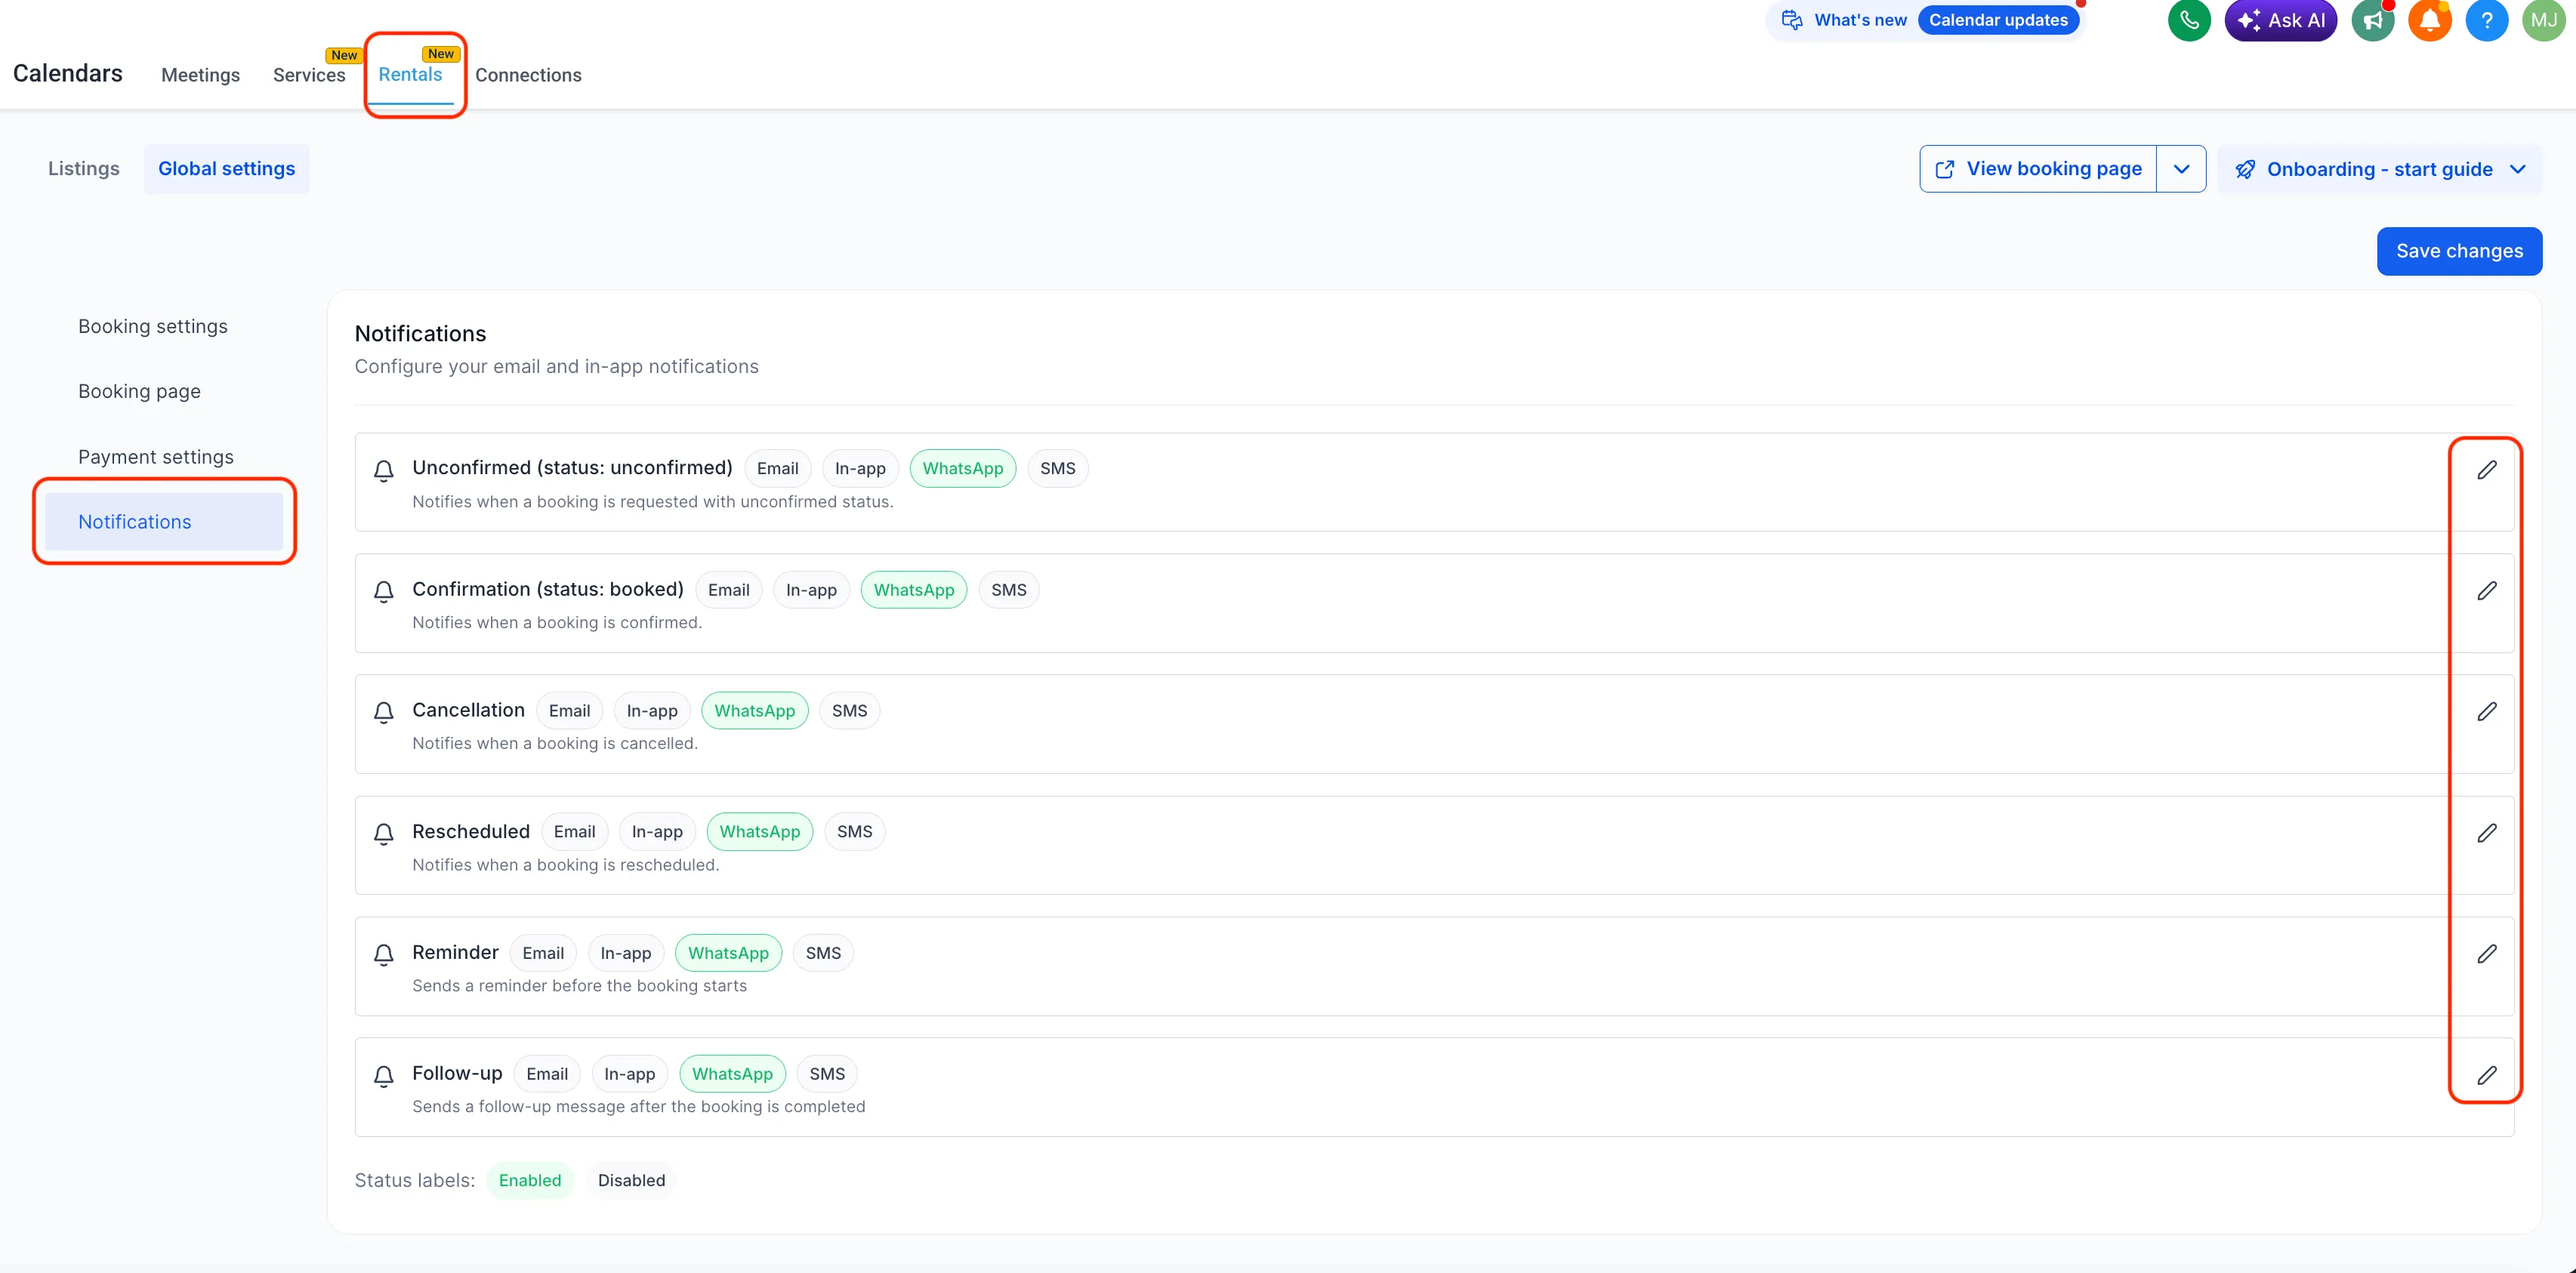Toggle WhatsApp chip for Follow-up notification

tap(732, 1074)
